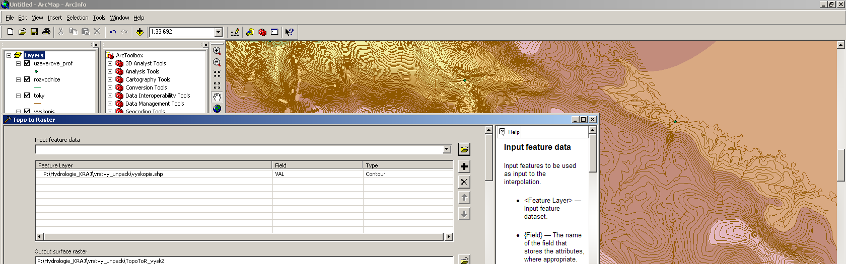Image resolution: width=846 pixels, height=264 pixels.
Task: Select the ArcToolbox root node
Action: click(129, 55)
